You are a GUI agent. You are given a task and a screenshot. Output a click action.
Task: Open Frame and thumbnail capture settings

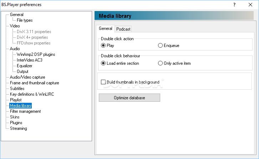click(x=34, y=83)
